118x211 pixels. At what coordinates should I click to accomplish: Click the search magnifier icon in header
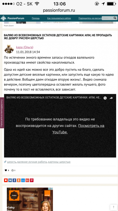(115, 18)
